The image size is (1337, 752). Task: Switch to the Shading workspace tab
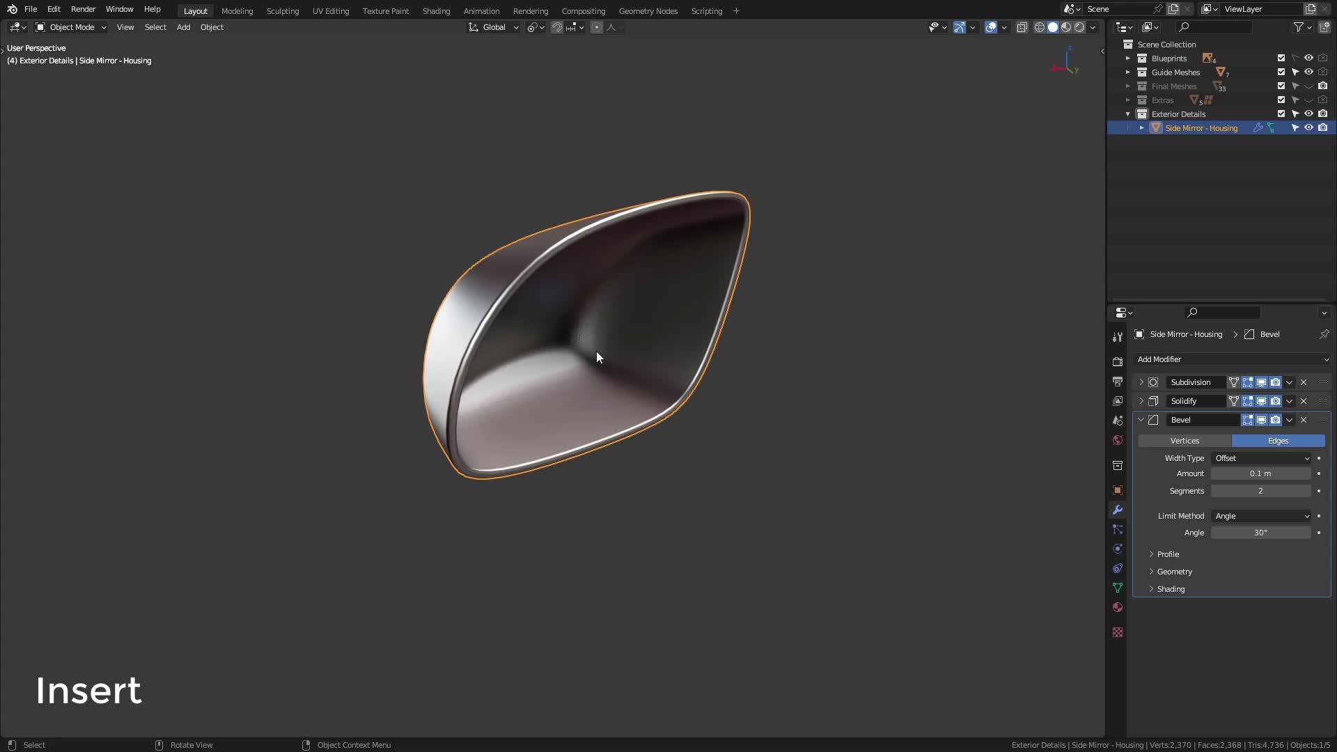coord(436,11)
